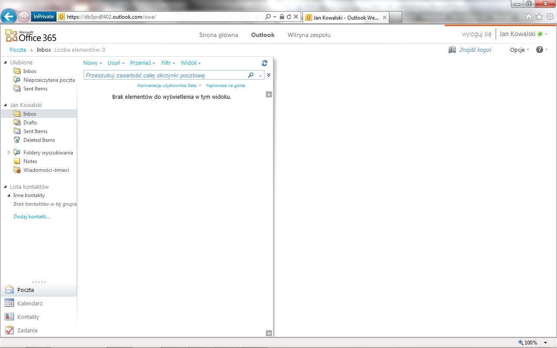Open Kontakty contacts module

pos(28,317)
